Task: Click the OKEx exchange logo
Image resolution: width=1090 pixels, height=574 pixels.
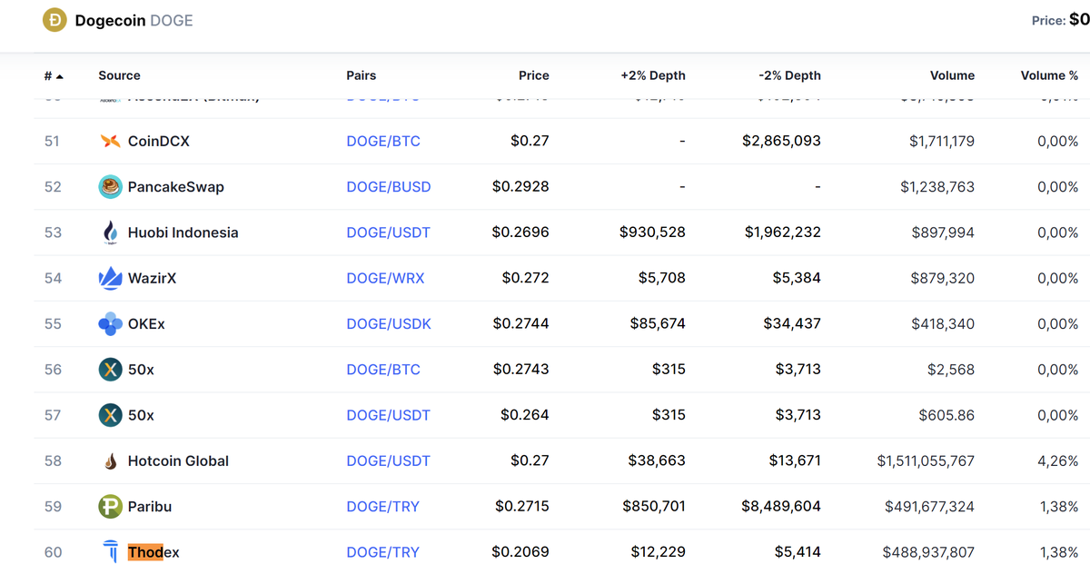Action: (x=110, y=323)
